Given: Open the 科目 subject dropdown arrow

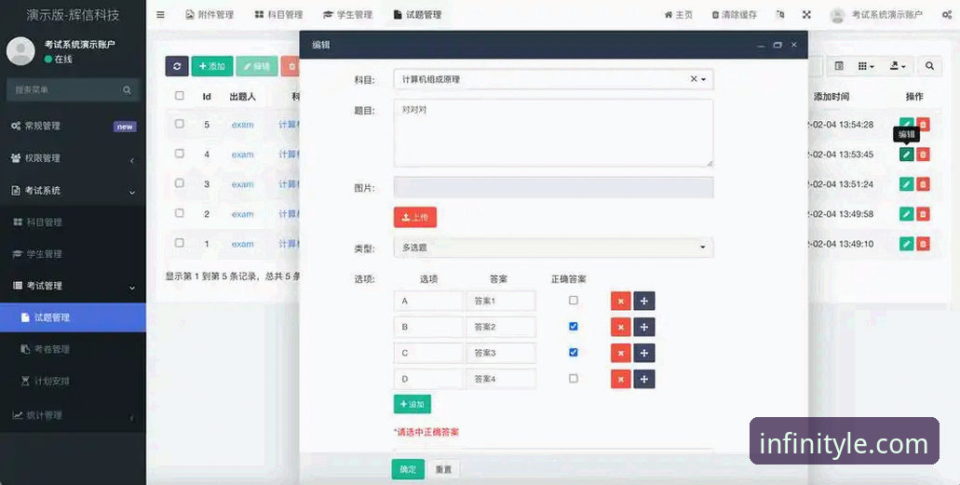Looking at the screenshot, I should [x=703, y=80].
